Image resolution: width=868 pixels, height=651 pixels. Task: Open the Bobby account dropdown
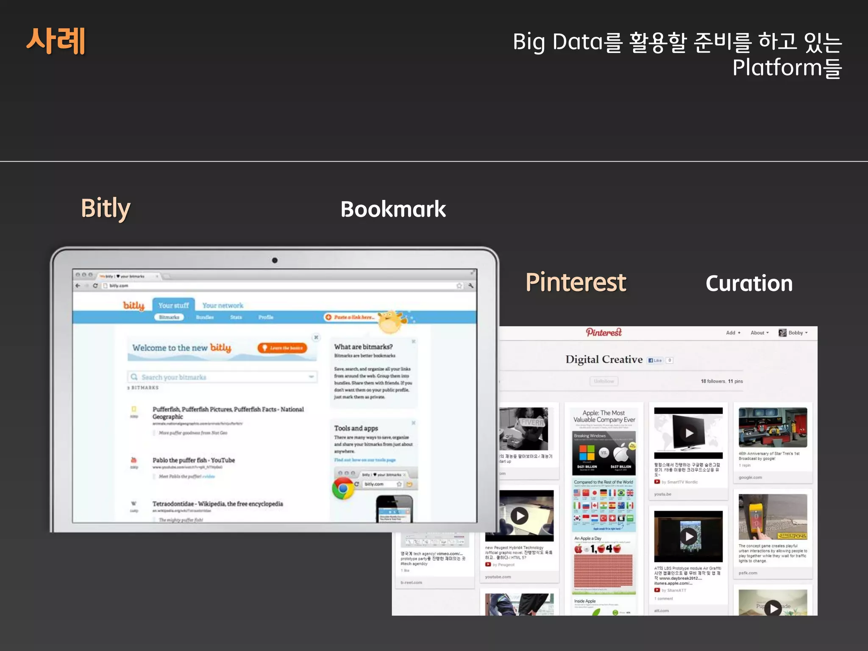pyautogui.click(x=798, y=333)
